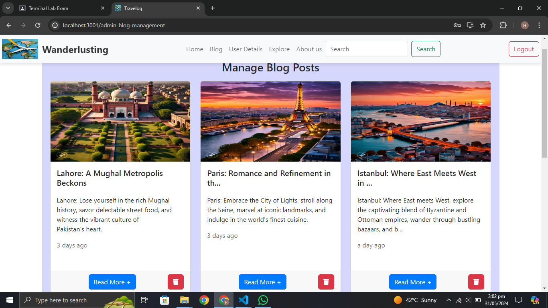Open the Explore nav link
Screen dimensions: 548x308
(x=279, y=49)
